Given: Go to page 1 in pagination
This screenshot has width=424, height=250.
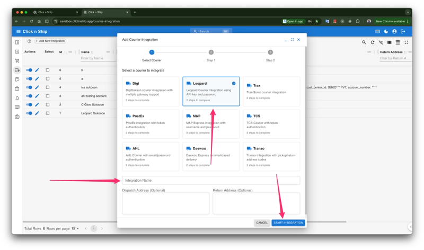Looking at the screenshot, I should click(x=94, y=228).
